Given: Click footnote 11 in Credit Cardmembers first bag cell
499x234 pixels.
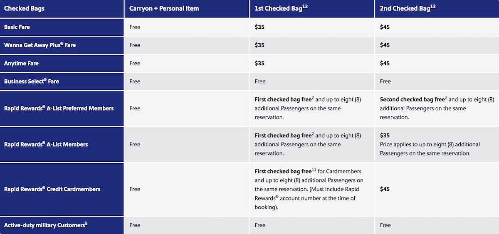Looking at the screenshot, I should point(314,170).
